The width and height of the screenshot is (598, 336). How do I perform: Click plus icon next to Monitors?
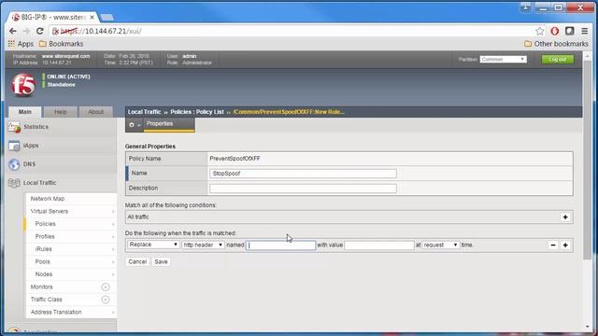(106, 287)
